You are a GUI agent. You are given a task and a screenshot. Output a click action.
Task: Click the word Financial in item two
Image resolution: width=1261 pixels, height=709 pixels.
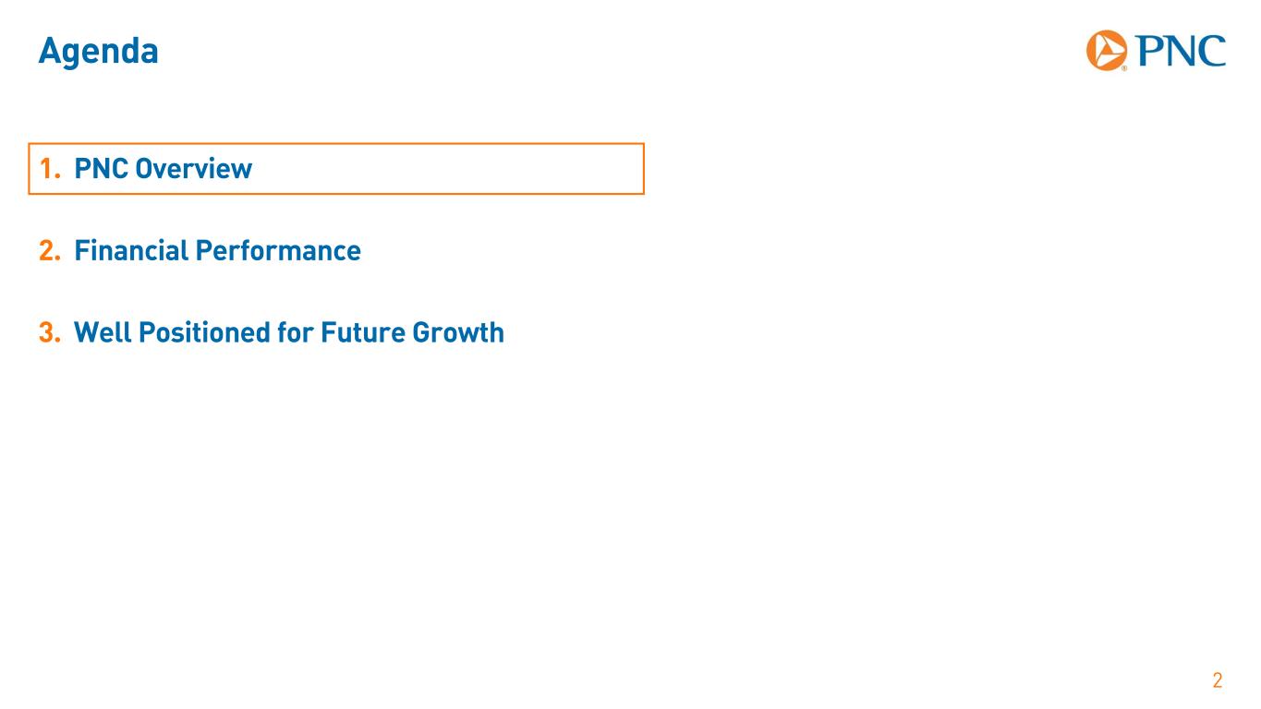click(x=128, y=250)
